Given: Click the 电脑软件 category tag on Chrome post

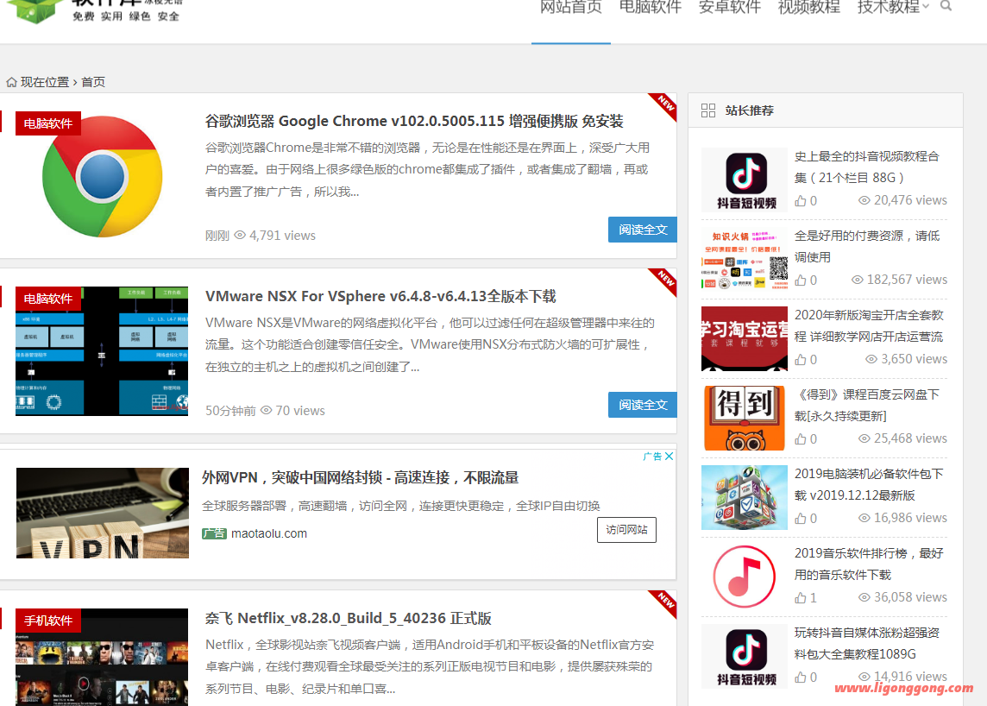Looking at the screenshot, I should click(48, 123).
